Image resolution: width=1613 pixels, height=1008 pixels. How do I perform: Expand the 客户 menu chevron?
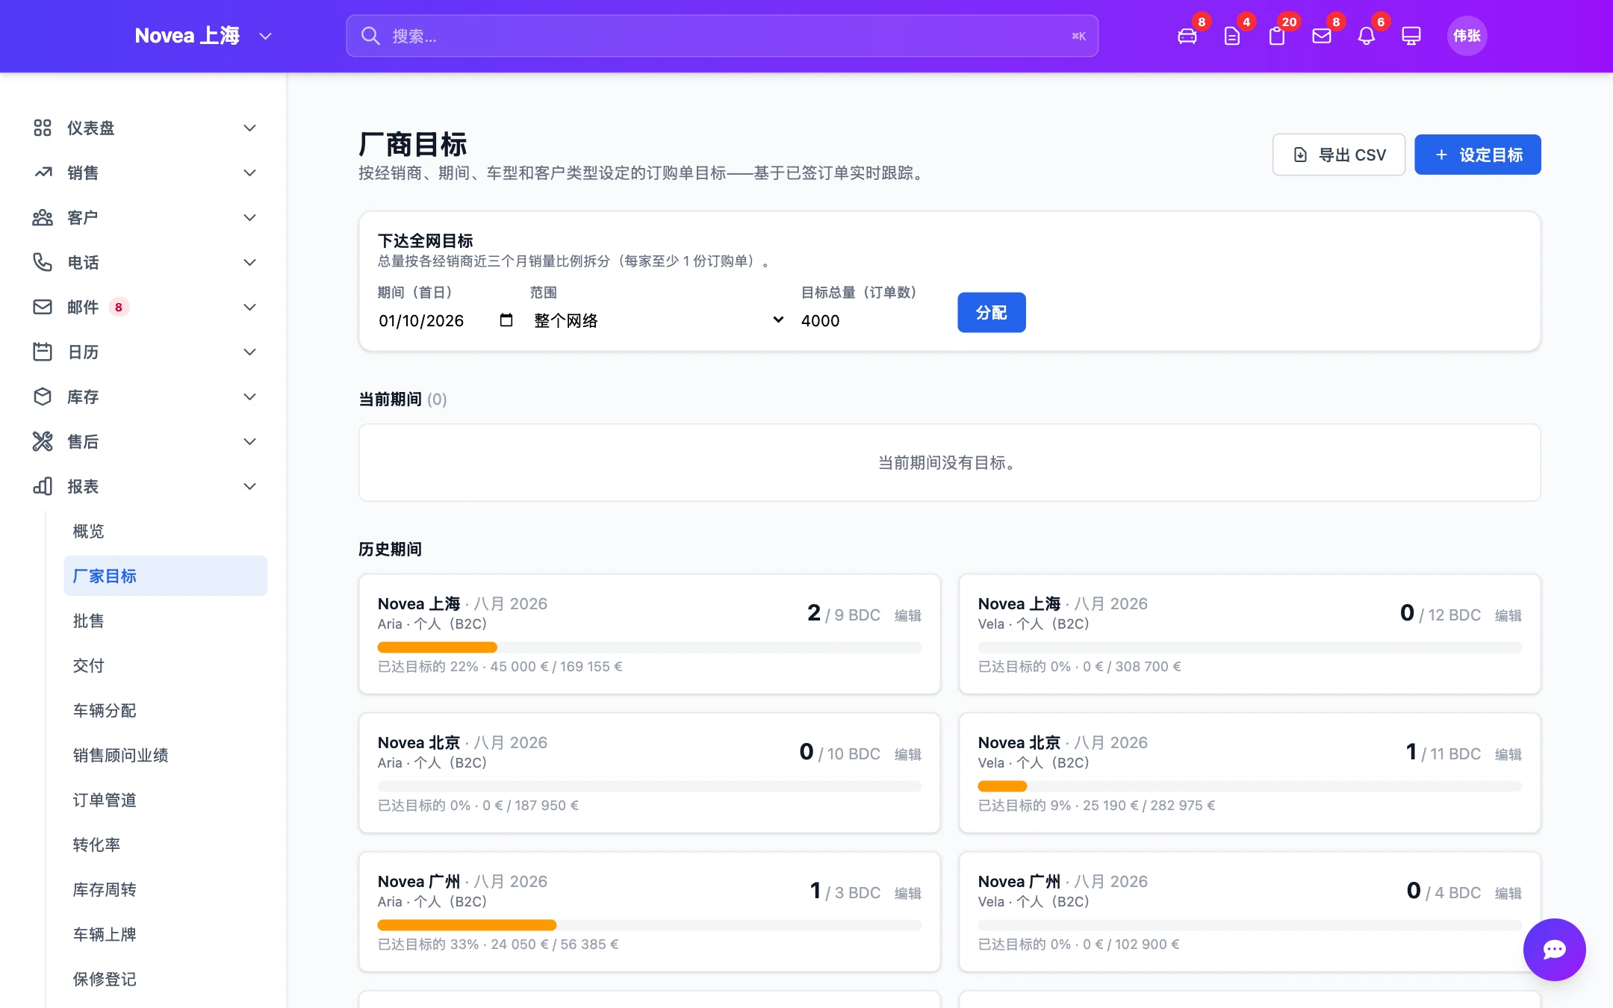pyautogui.click(x=250, y=217)
